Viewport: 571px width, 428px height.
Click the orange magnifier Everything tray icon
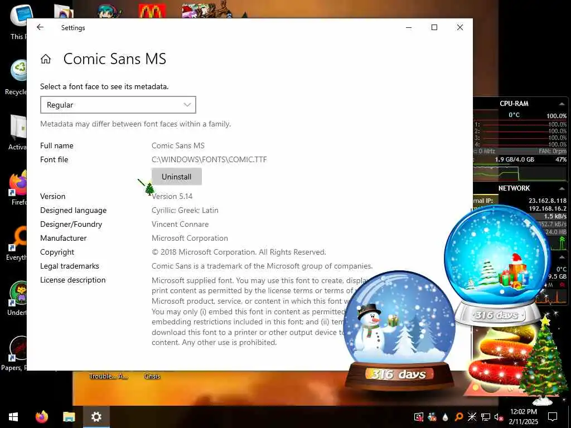click(459, 417)
